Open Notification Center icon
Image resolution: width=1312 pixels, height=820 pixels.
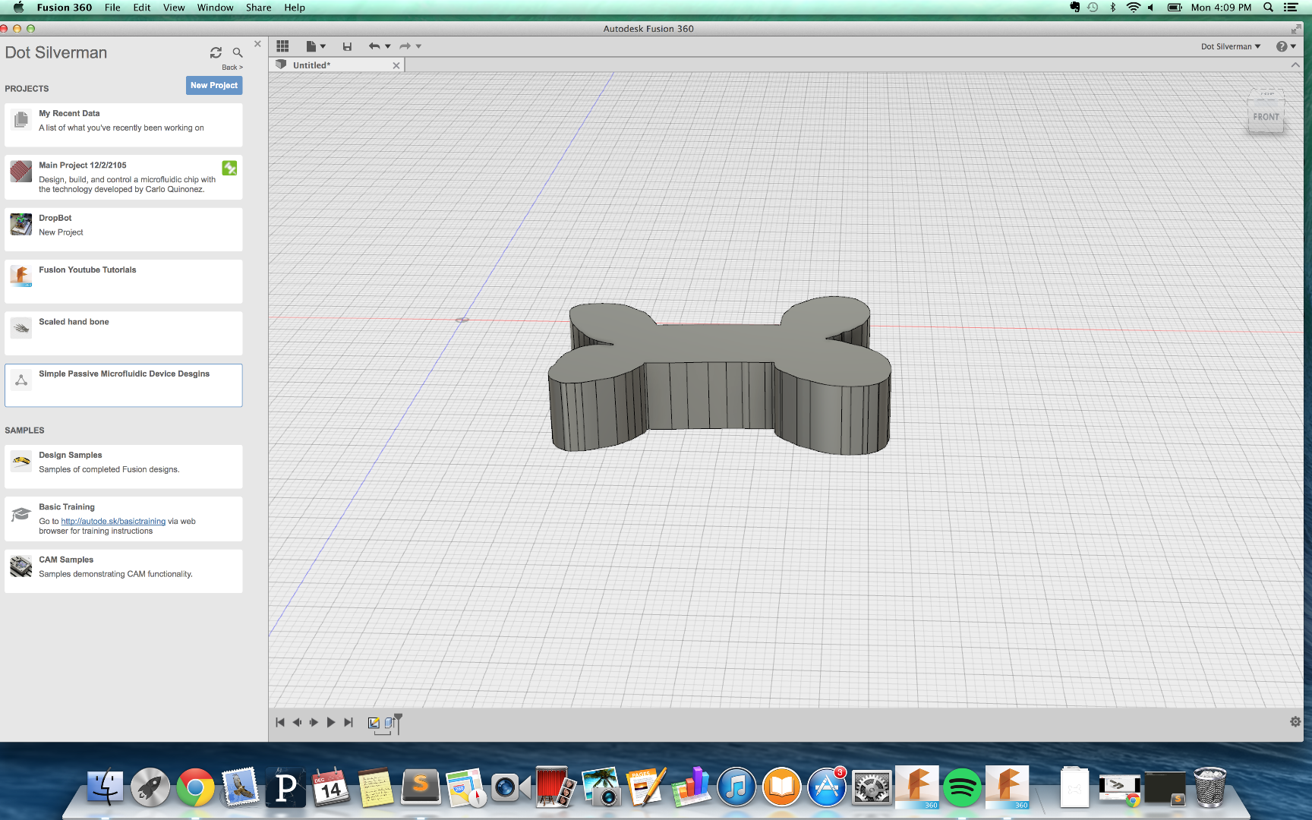(1290, 8)
